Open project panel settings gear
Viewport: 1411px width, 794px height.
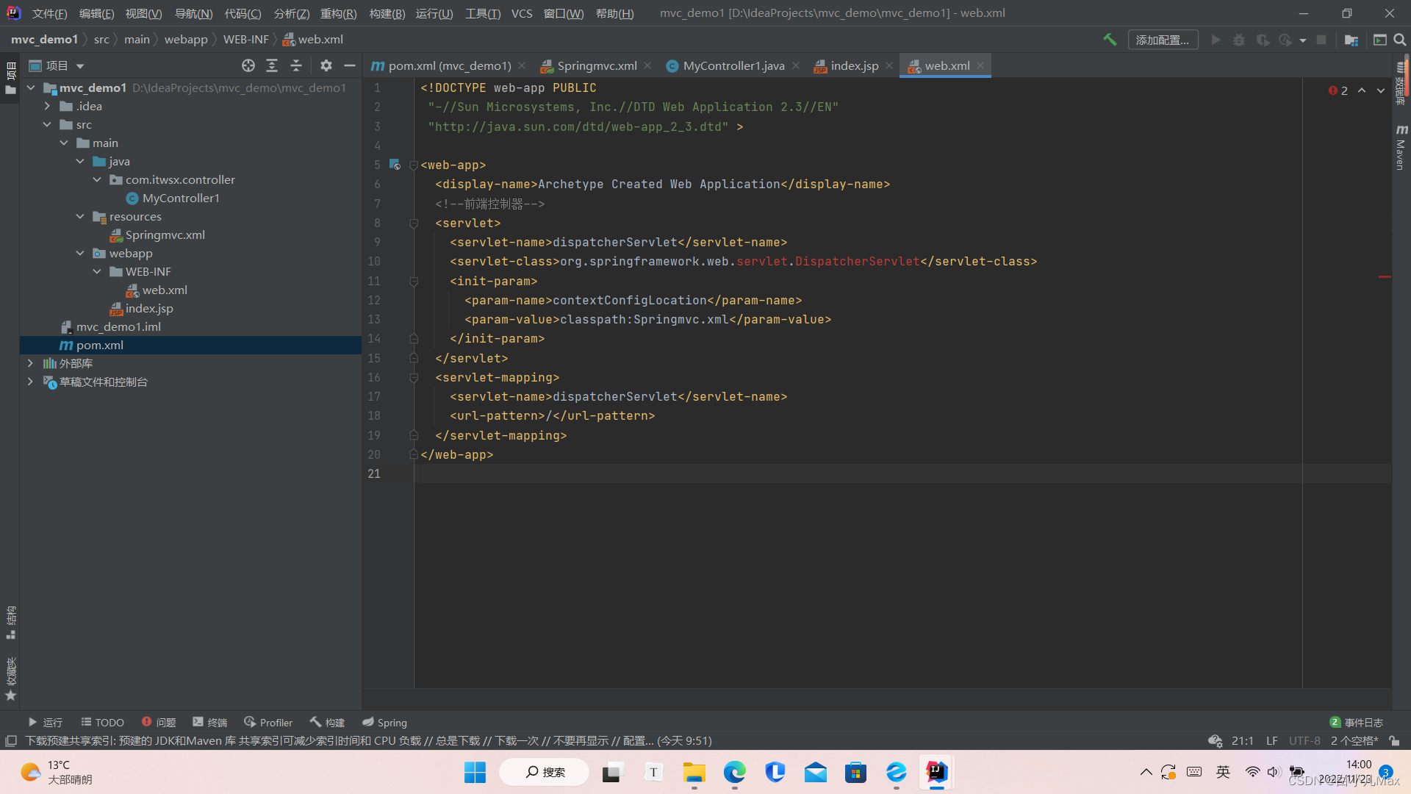click(x=326, y=65)
